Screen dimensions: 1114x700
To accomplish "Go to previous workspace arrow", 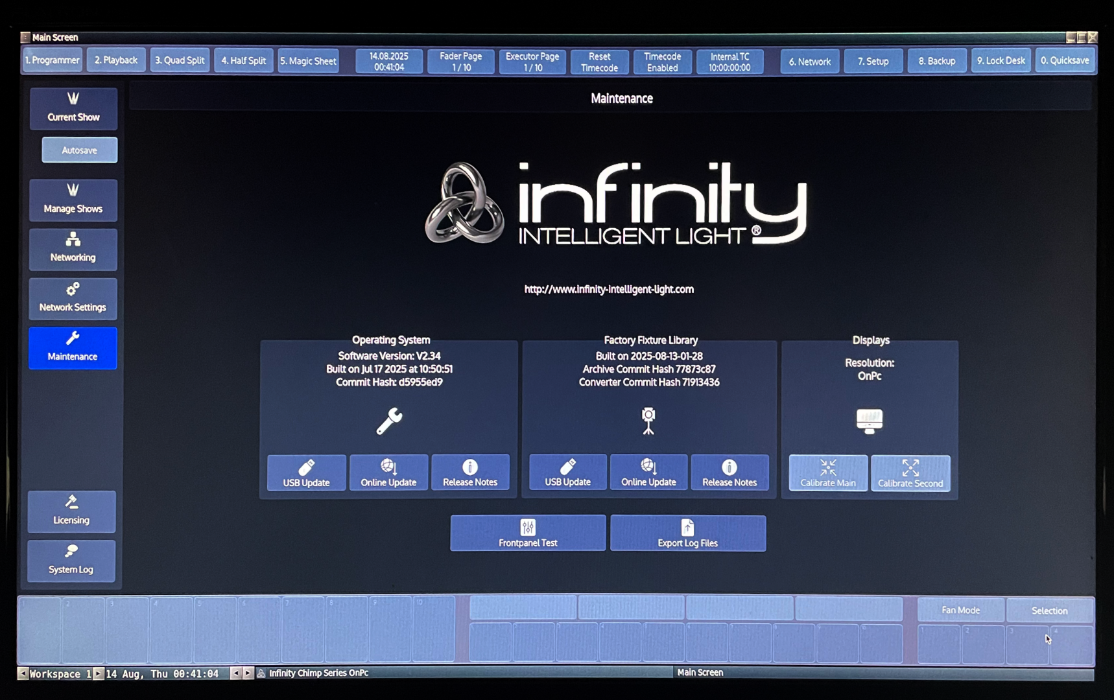I will (23, 673).
